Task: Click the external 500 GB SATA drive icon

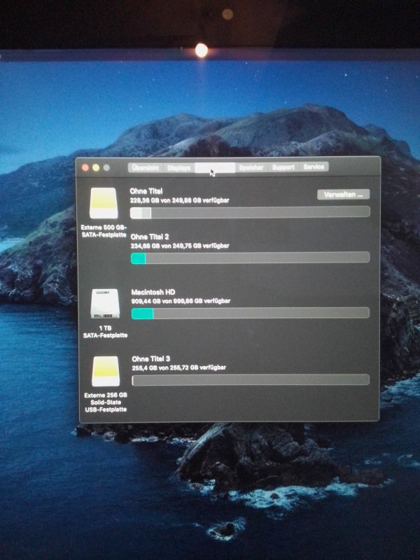Action: 104,203
